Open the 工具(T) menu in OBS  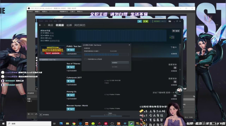(73, 12)
